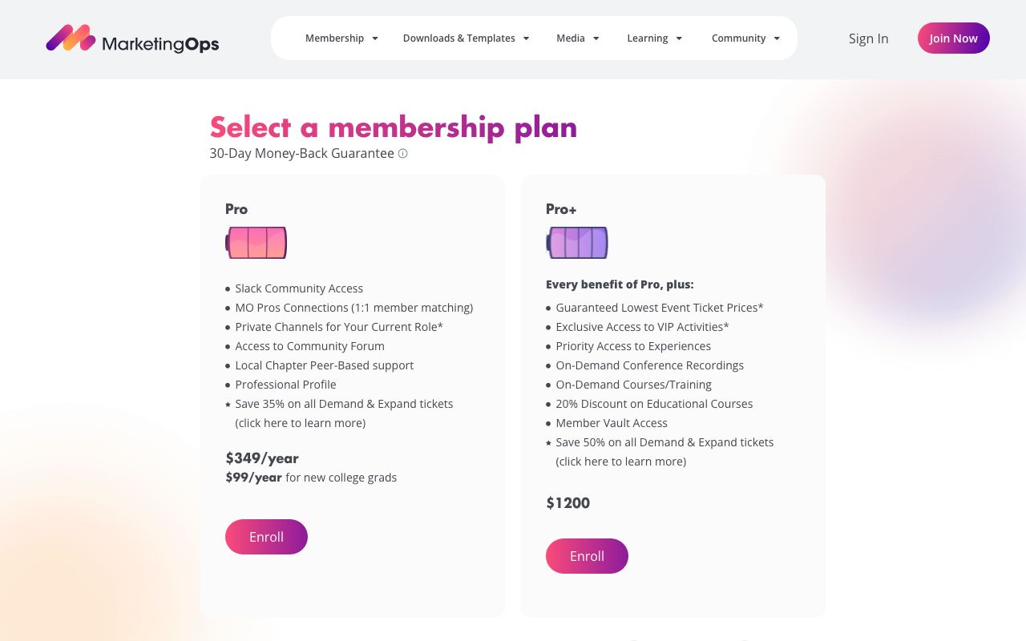Select the 'Select a membership plan' heading

393,127
